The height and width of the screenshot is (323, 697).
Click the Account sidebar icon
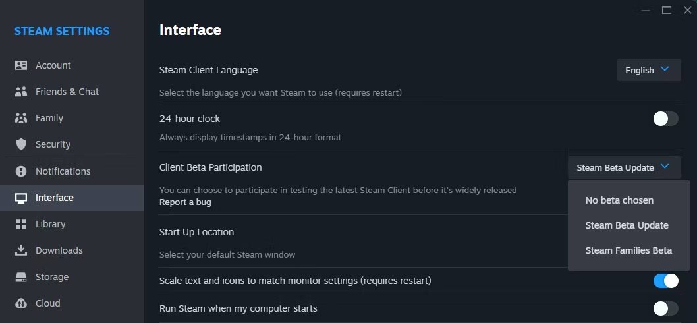pyautogui.click(x=21, y=65)
